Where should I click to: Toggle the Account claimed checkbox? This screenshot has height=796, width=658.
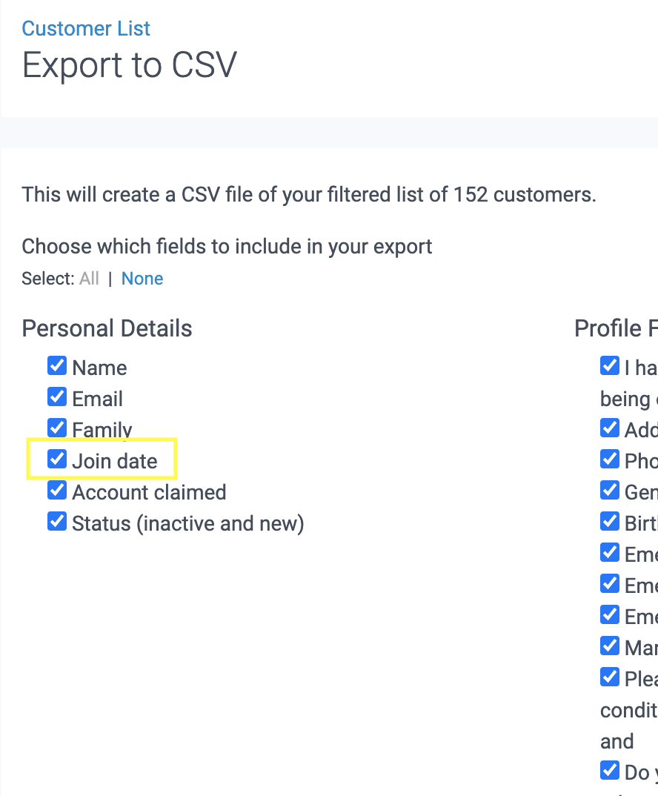[57, 491]
